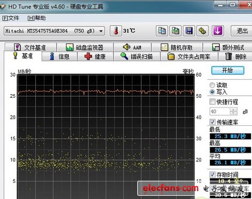Select the 写入 write radio button

[212, 92]
